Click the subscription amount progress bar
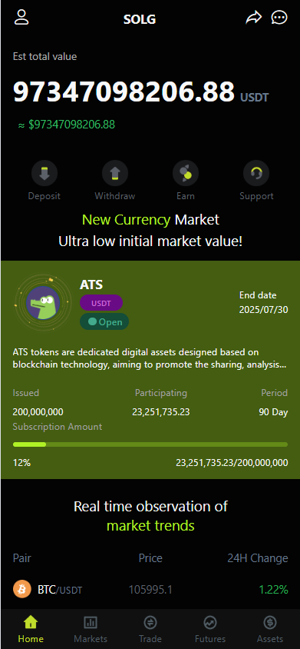Viewport: 300px width, 649px height. coord(150,444)
